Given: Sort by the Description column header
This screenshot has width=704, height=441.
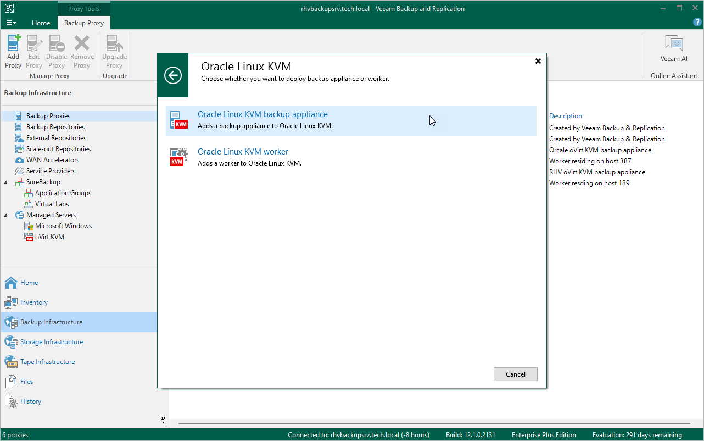Looking at the screenshot, I should point(566,116).
